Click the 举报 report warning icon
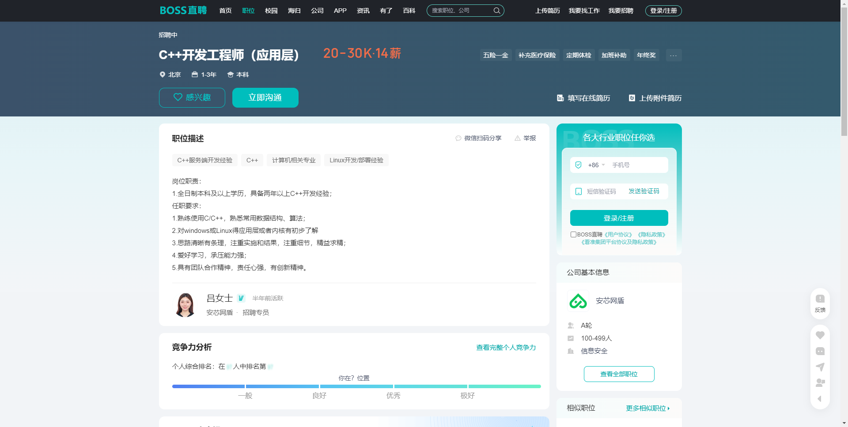 518,139
